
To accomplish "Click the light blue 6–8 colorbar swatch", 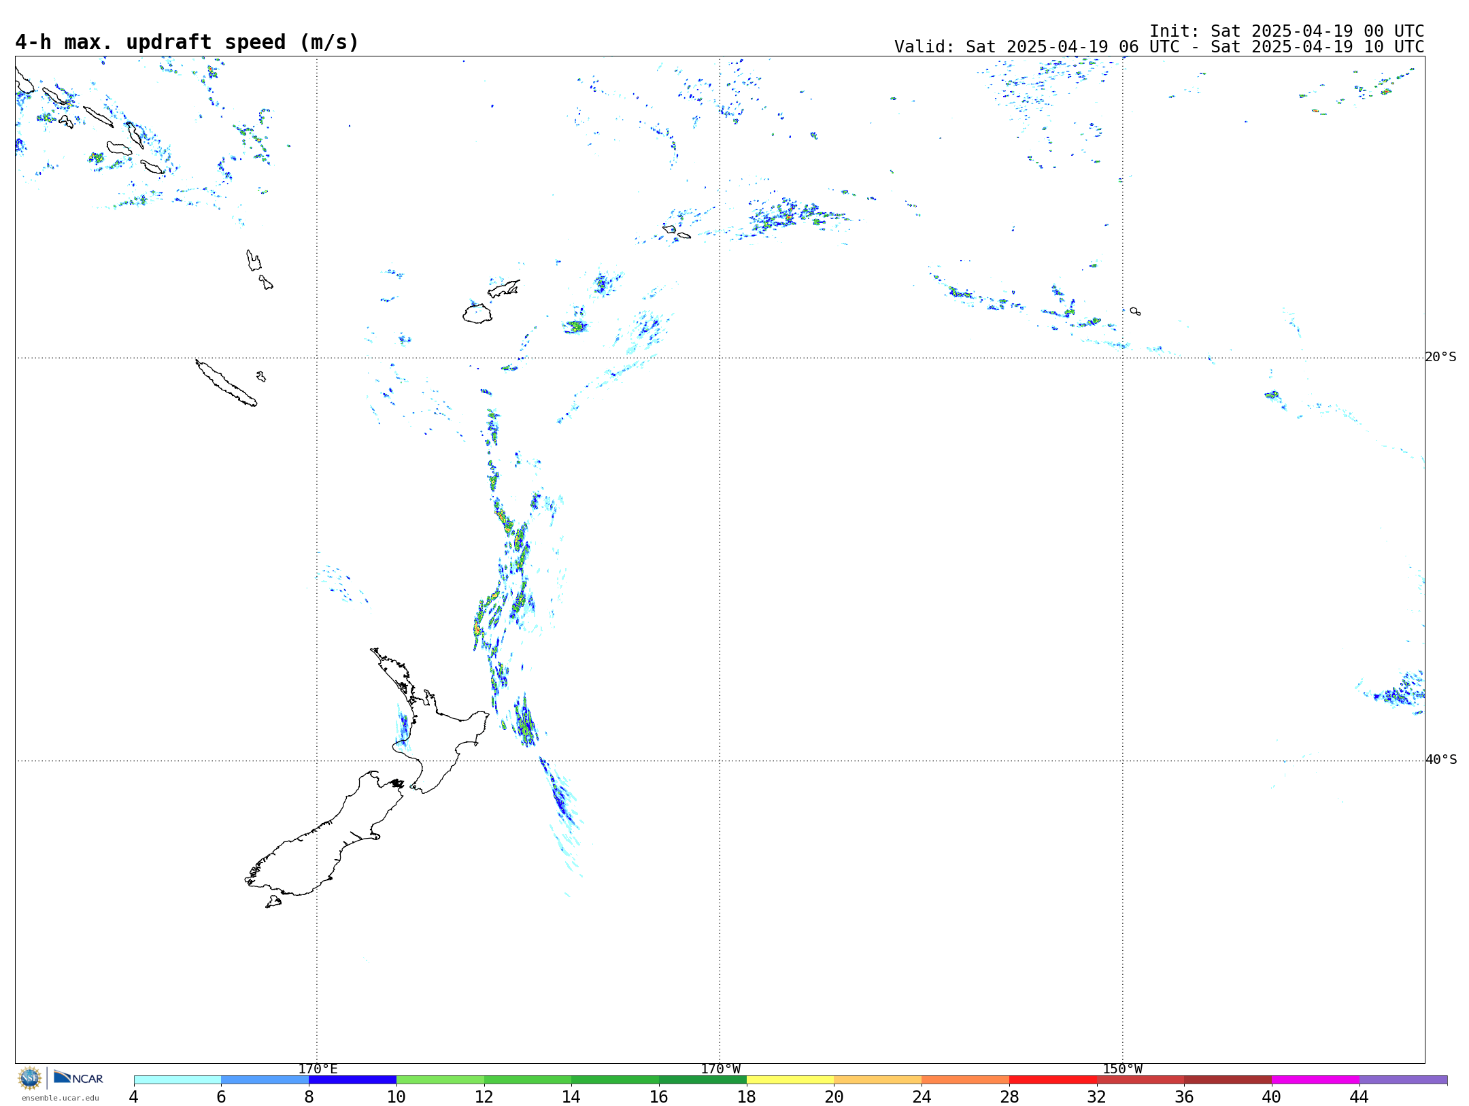I will 265,1080.
